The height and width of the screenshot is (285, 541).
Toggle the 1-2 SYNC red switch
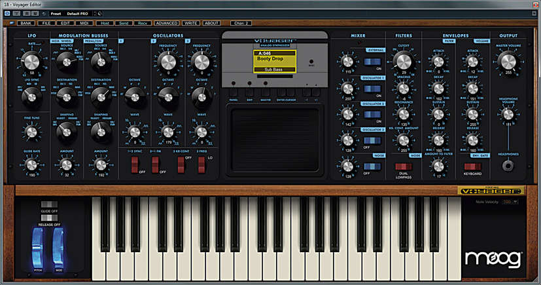click(135, 164)
